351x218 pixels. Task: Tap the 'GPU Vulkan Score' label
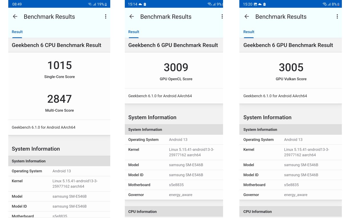coord(291,79)
